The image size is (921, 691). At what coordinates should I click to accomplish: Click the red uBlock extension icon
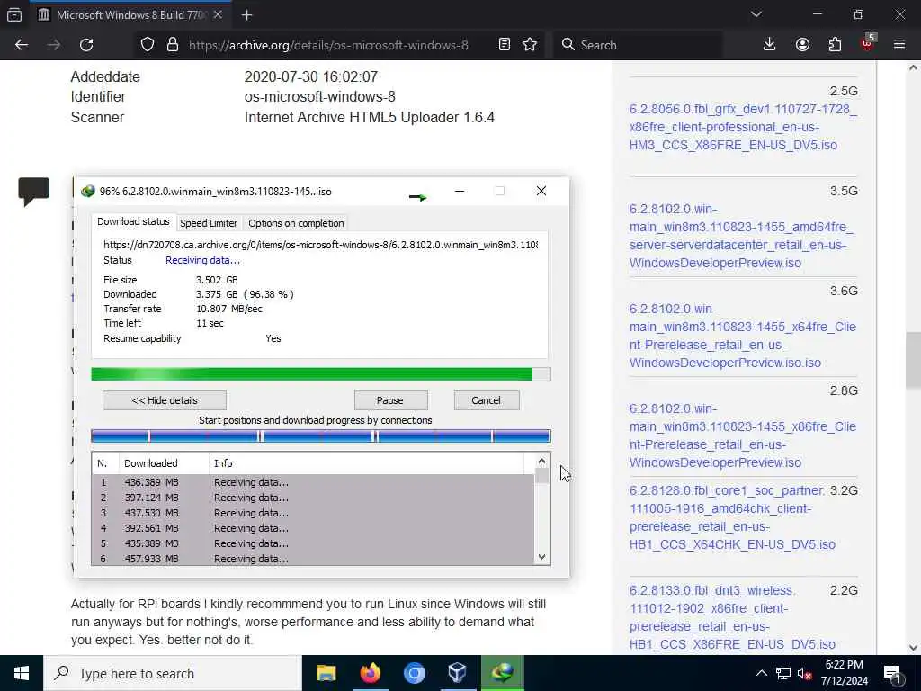[868, 43]
